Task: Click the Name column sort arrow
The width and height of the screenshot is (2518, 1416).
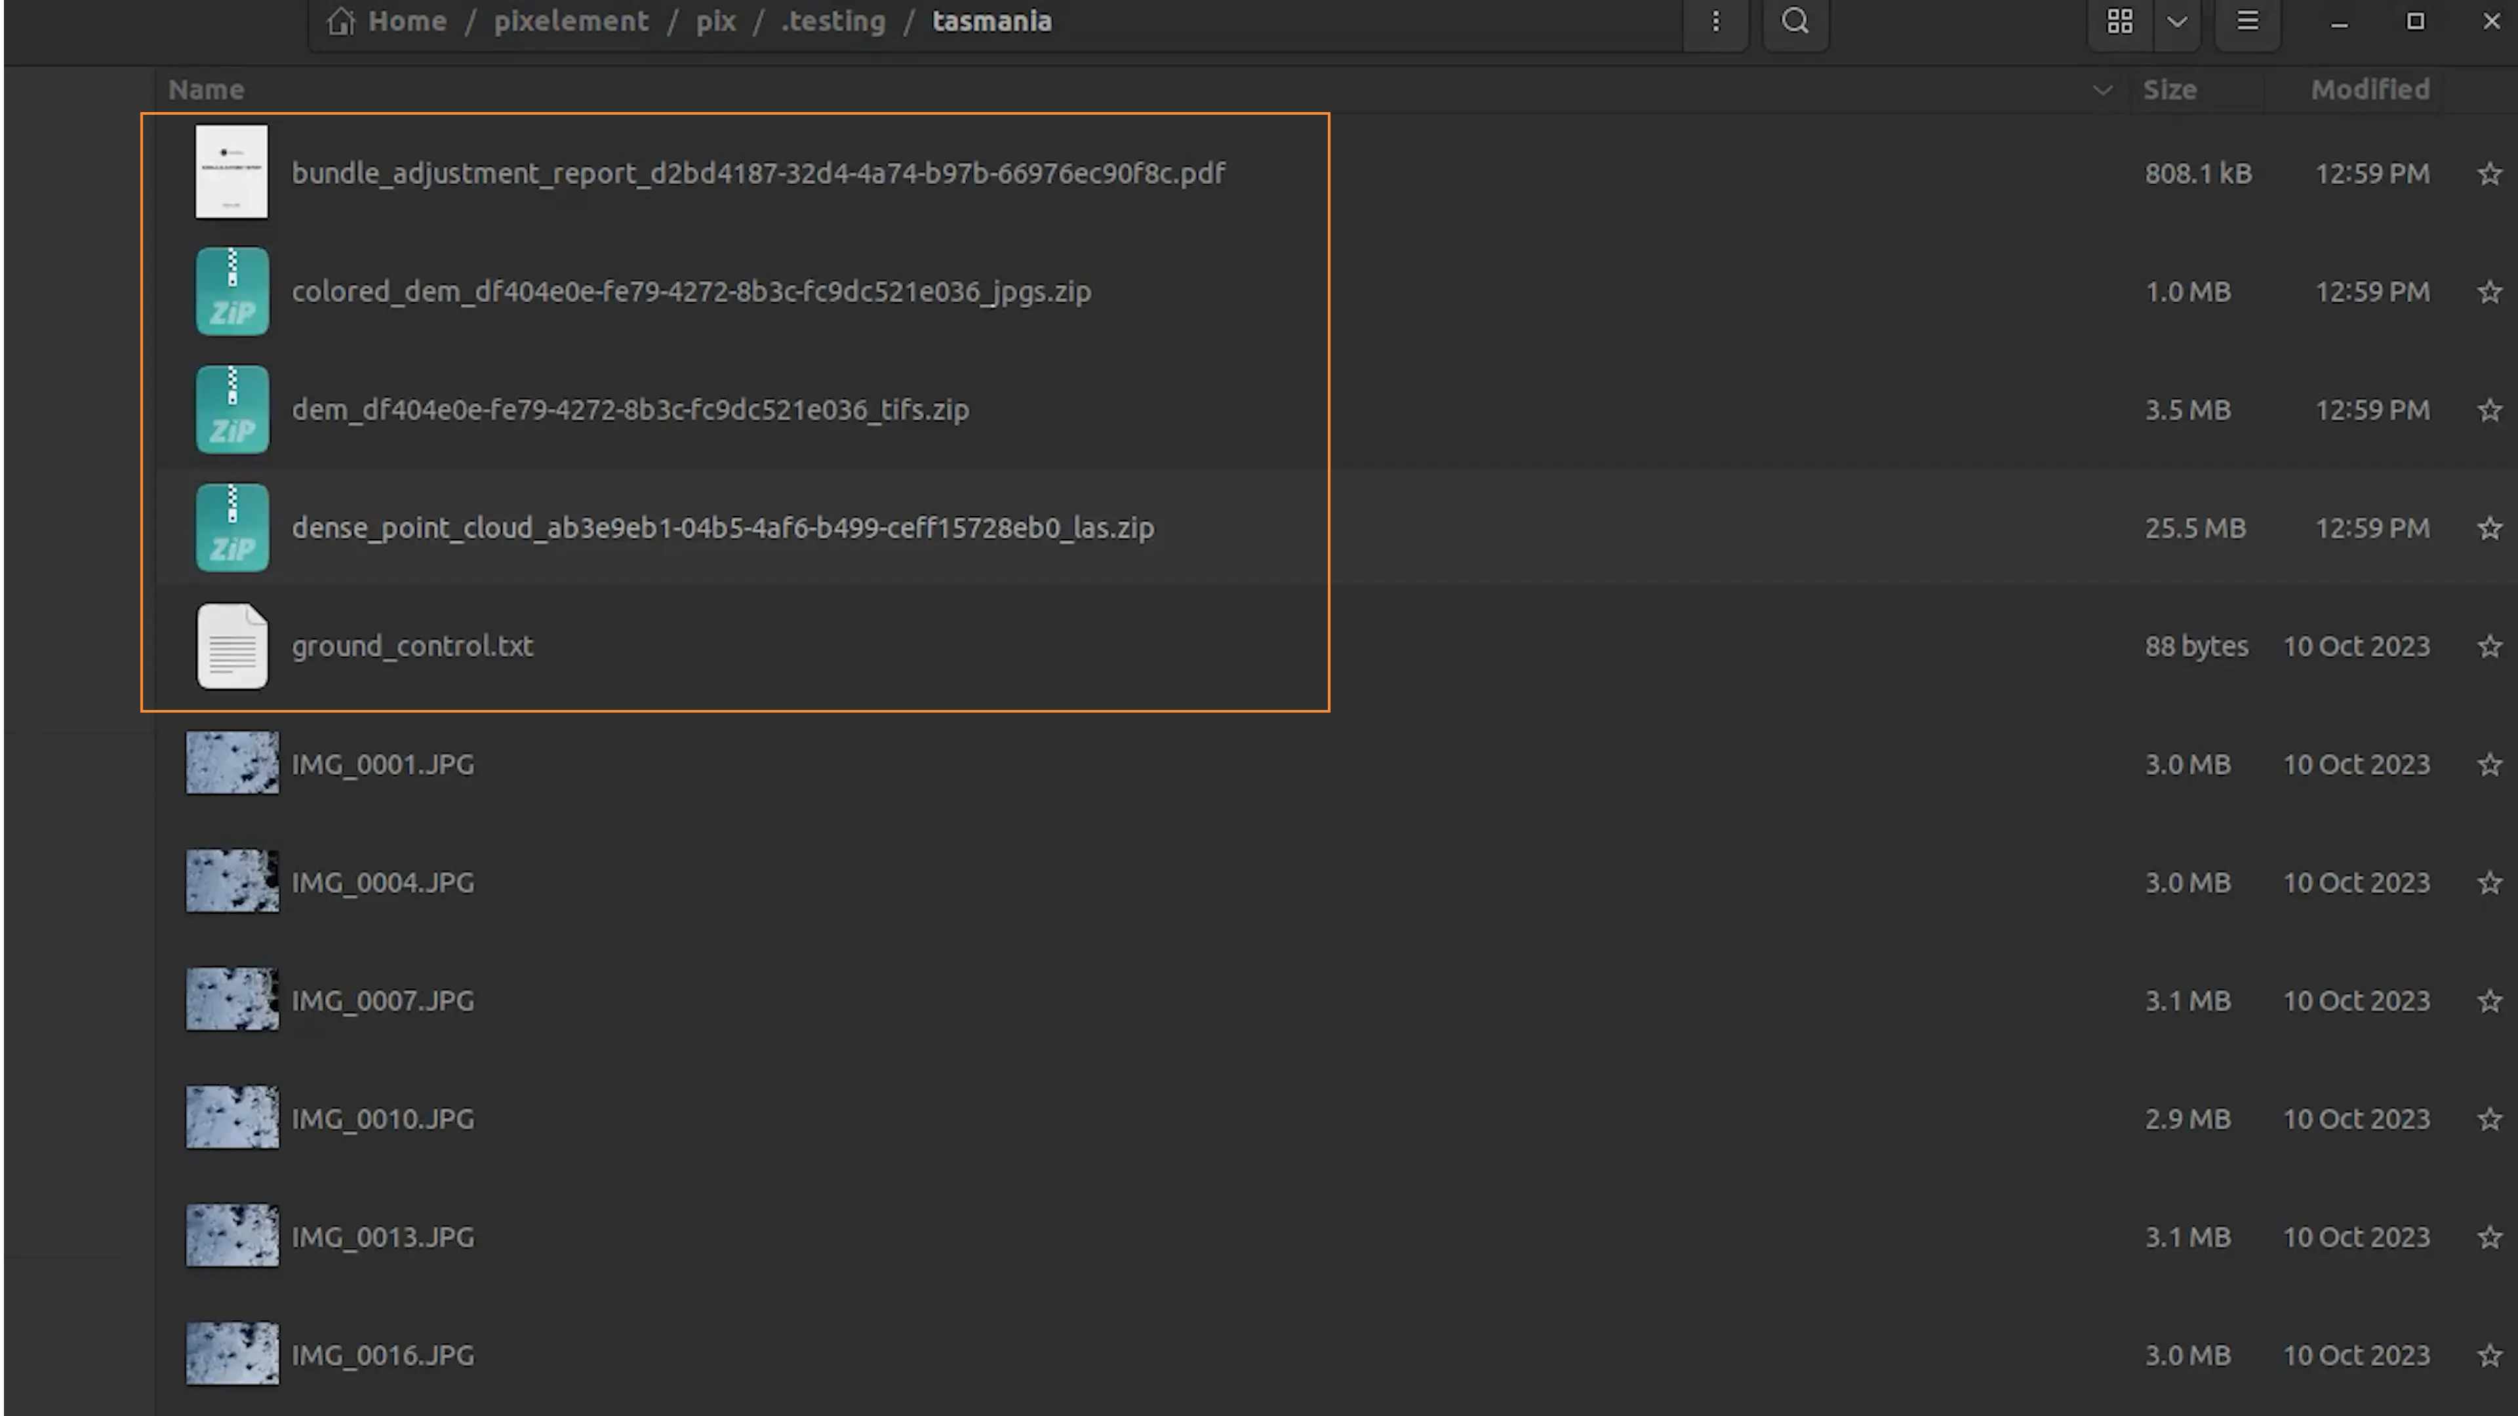Action: [x=2102, y=90]
